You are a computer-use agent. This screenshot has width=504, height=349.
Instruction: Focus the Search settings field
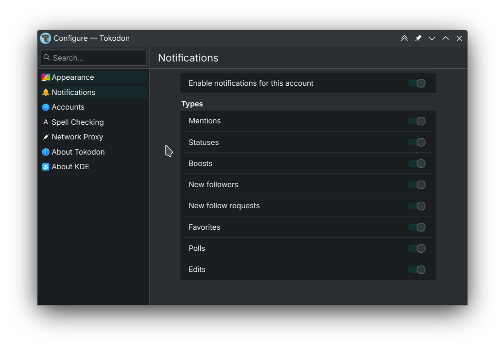pos(93,58)
